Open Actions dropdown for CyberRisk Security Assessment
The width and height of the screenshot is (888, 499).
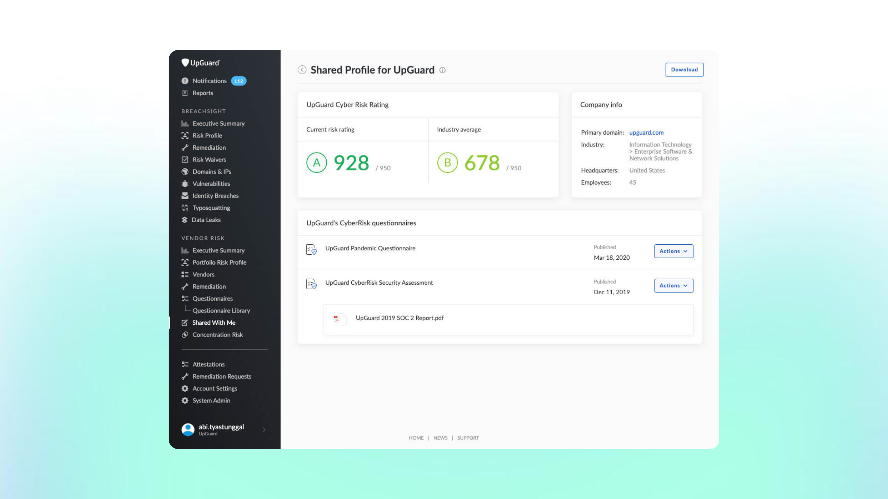[x=674, y=286]
